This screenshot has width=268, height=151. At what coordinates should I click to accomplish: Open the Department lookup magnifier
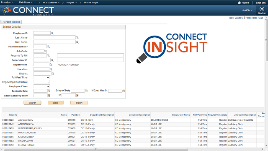click(x=51, y=65)
